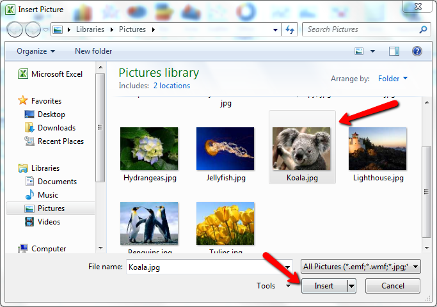Select Libraries in the address path
Viewport: 437px width, 307px height.
pyautogui.click(x=90, y=29)
